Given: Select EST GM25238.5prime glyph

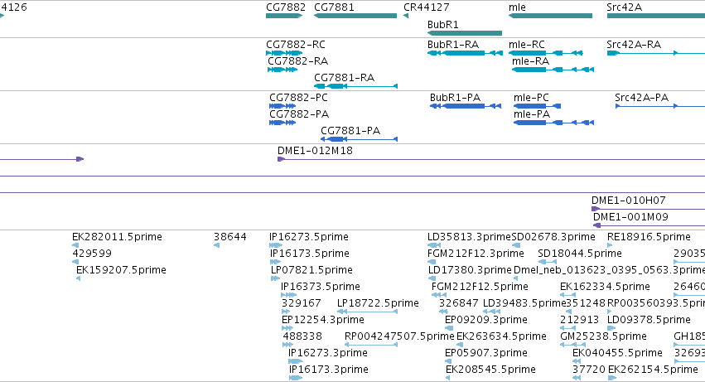Looking at the screenshot, I should 572,345.
